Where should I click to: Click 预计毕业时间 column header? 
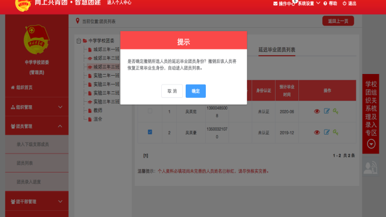pyautogui.click(x=287, y=91)
